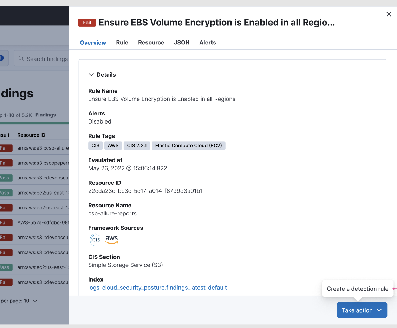This screenshot has width=397, height=328.
Task: Click the magnifier icon in Search findings bar
Action: coord(21,59)
